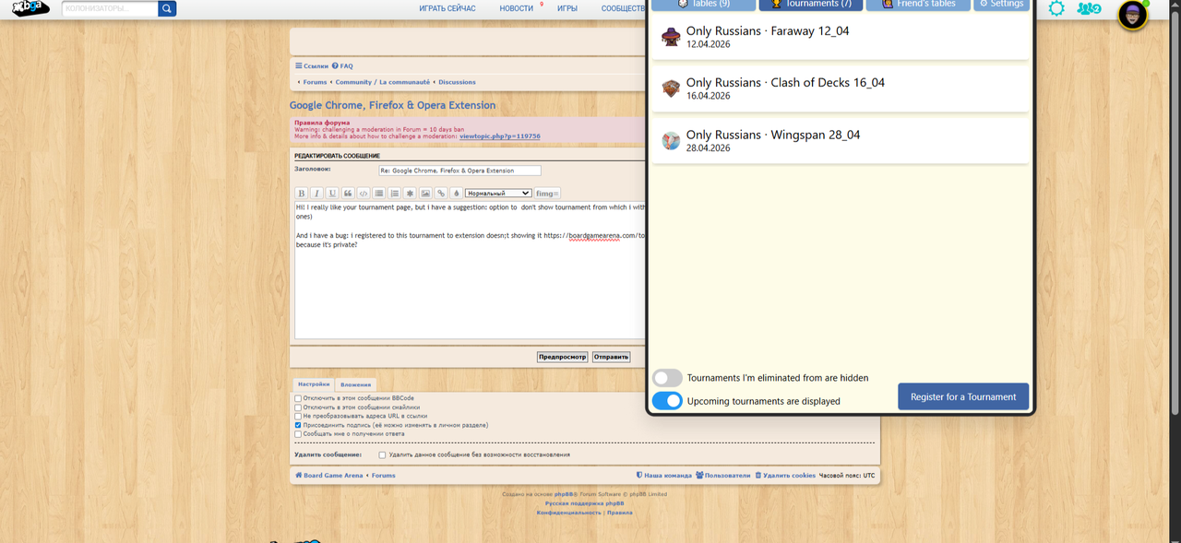
Task: Click the Clash of Decks tournament icon
Action: 671,89
